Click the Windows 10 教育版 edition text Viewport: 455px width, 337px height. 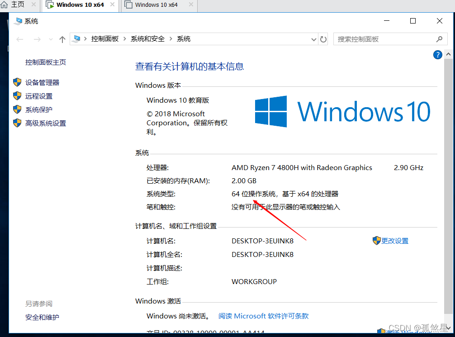tap(178, 100)
